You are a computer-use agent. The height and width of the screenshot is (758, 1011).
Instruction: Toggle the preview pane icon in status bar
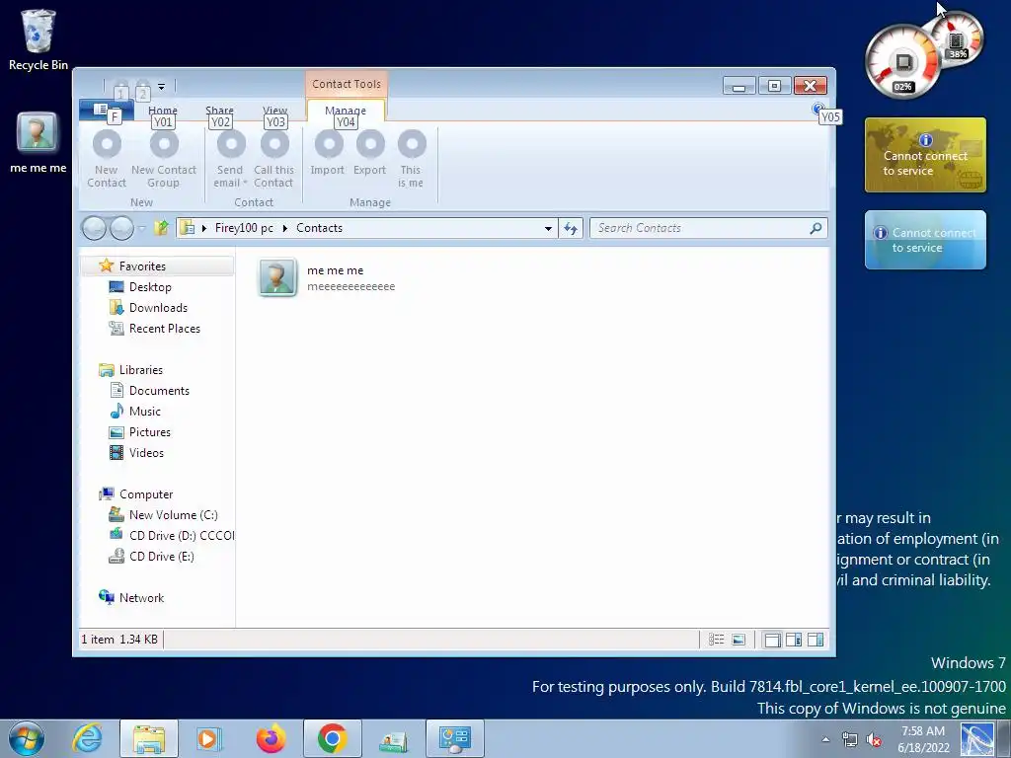816,640
